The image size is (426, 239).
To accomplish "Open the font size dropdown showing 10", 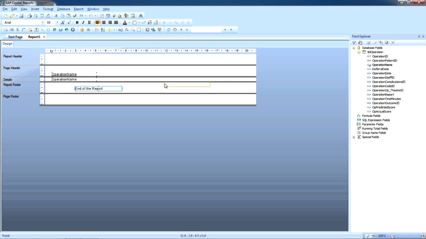I will (x=57, y=22).
